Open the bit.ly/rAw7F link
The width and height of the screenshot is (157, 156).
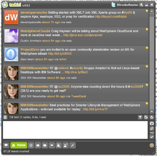coord(95,109)
